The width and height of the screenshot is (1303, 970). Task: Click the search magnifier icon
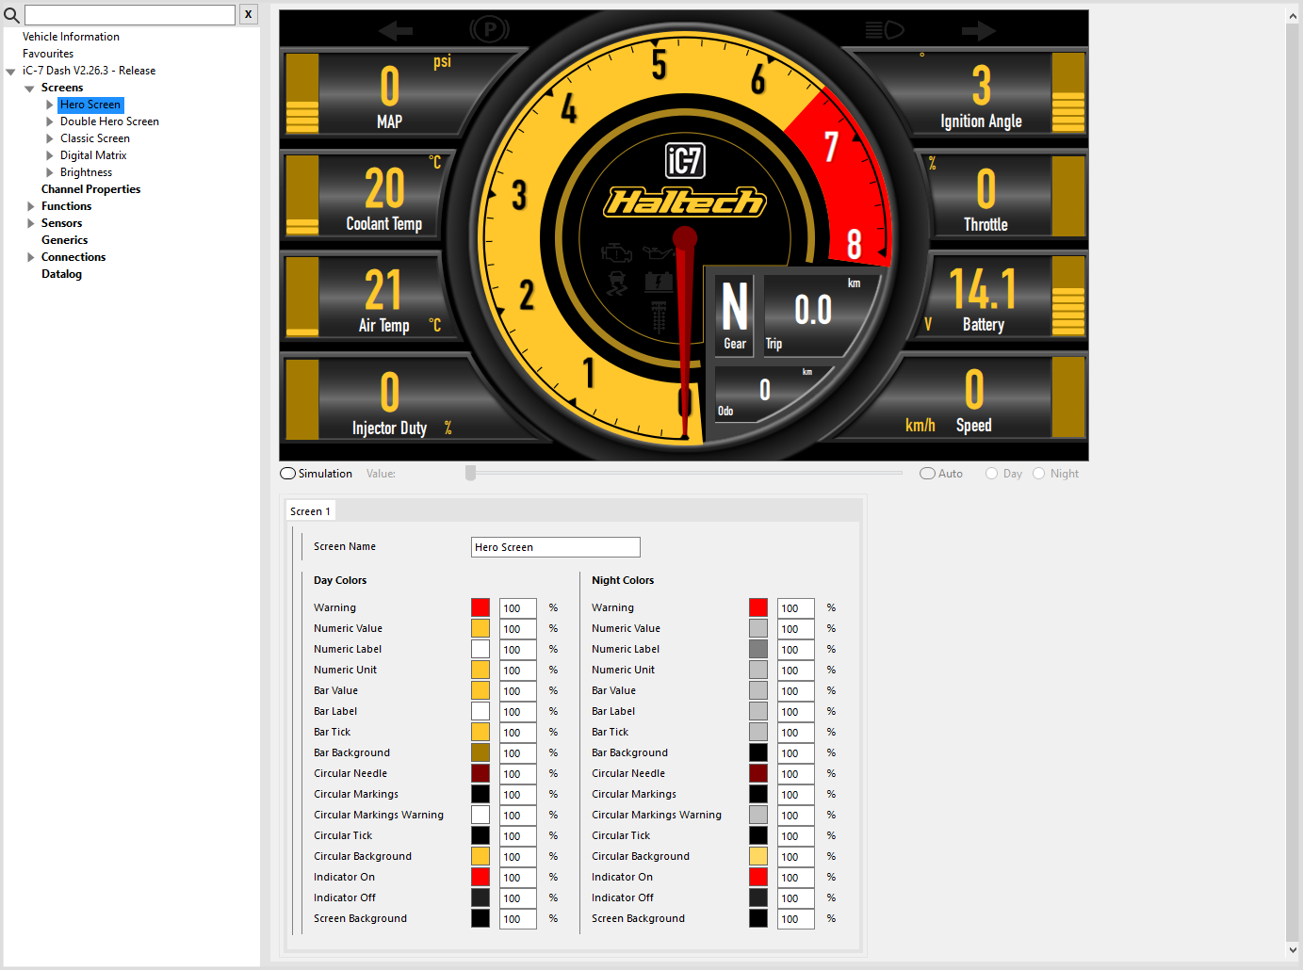pyautogui.click(x=11, y=15)
